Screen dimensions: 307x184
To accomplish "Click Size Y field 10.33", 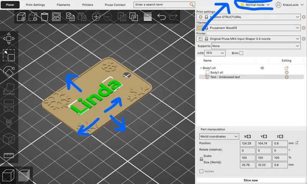I will pyautogui.click(x=264, y=165).
